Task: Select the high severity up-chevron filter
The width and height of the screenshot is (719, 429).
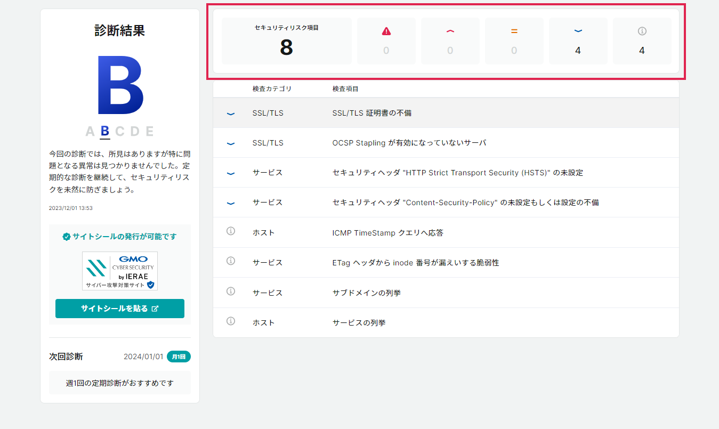Action: tap(450, 31)
